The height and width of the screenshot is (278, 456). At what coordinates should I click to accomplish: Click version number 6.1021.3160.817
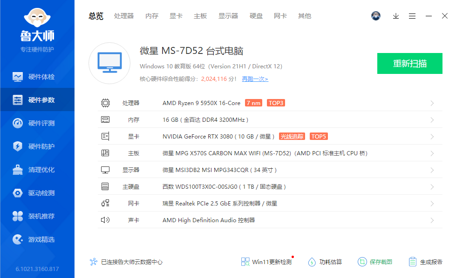click(x=37, y=269)
